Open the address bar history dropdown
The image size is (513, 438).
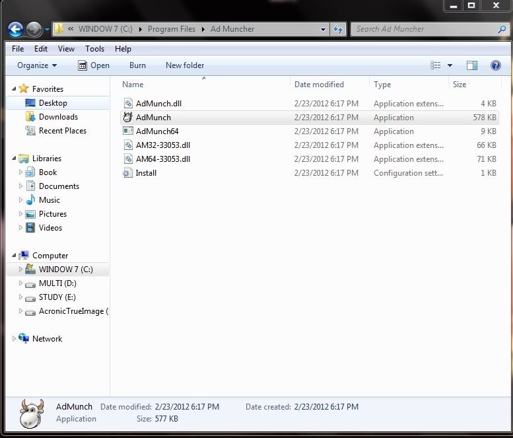tap(323, 29)
